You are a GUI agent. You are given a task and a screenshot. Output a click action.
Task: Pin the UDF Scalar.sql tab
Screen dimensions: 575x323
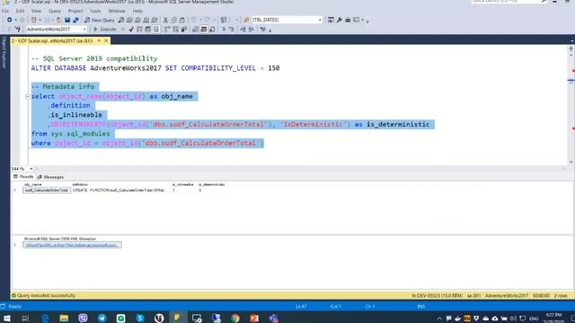tap(99, 40)
